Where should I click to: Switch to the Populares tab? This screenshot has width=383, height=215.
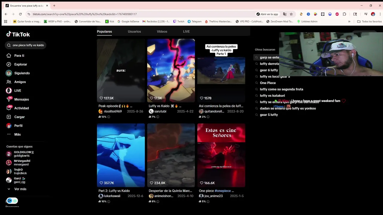(104, 32)
